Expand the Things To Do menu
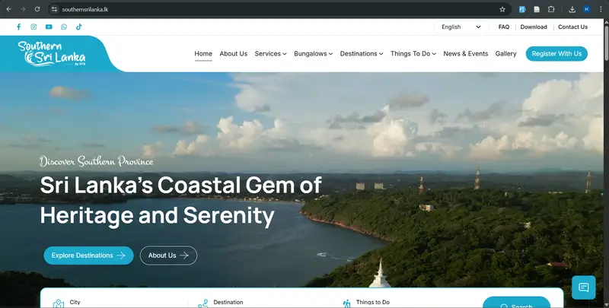Viewport: 609px width, 308px height. [x=413, y=53]
